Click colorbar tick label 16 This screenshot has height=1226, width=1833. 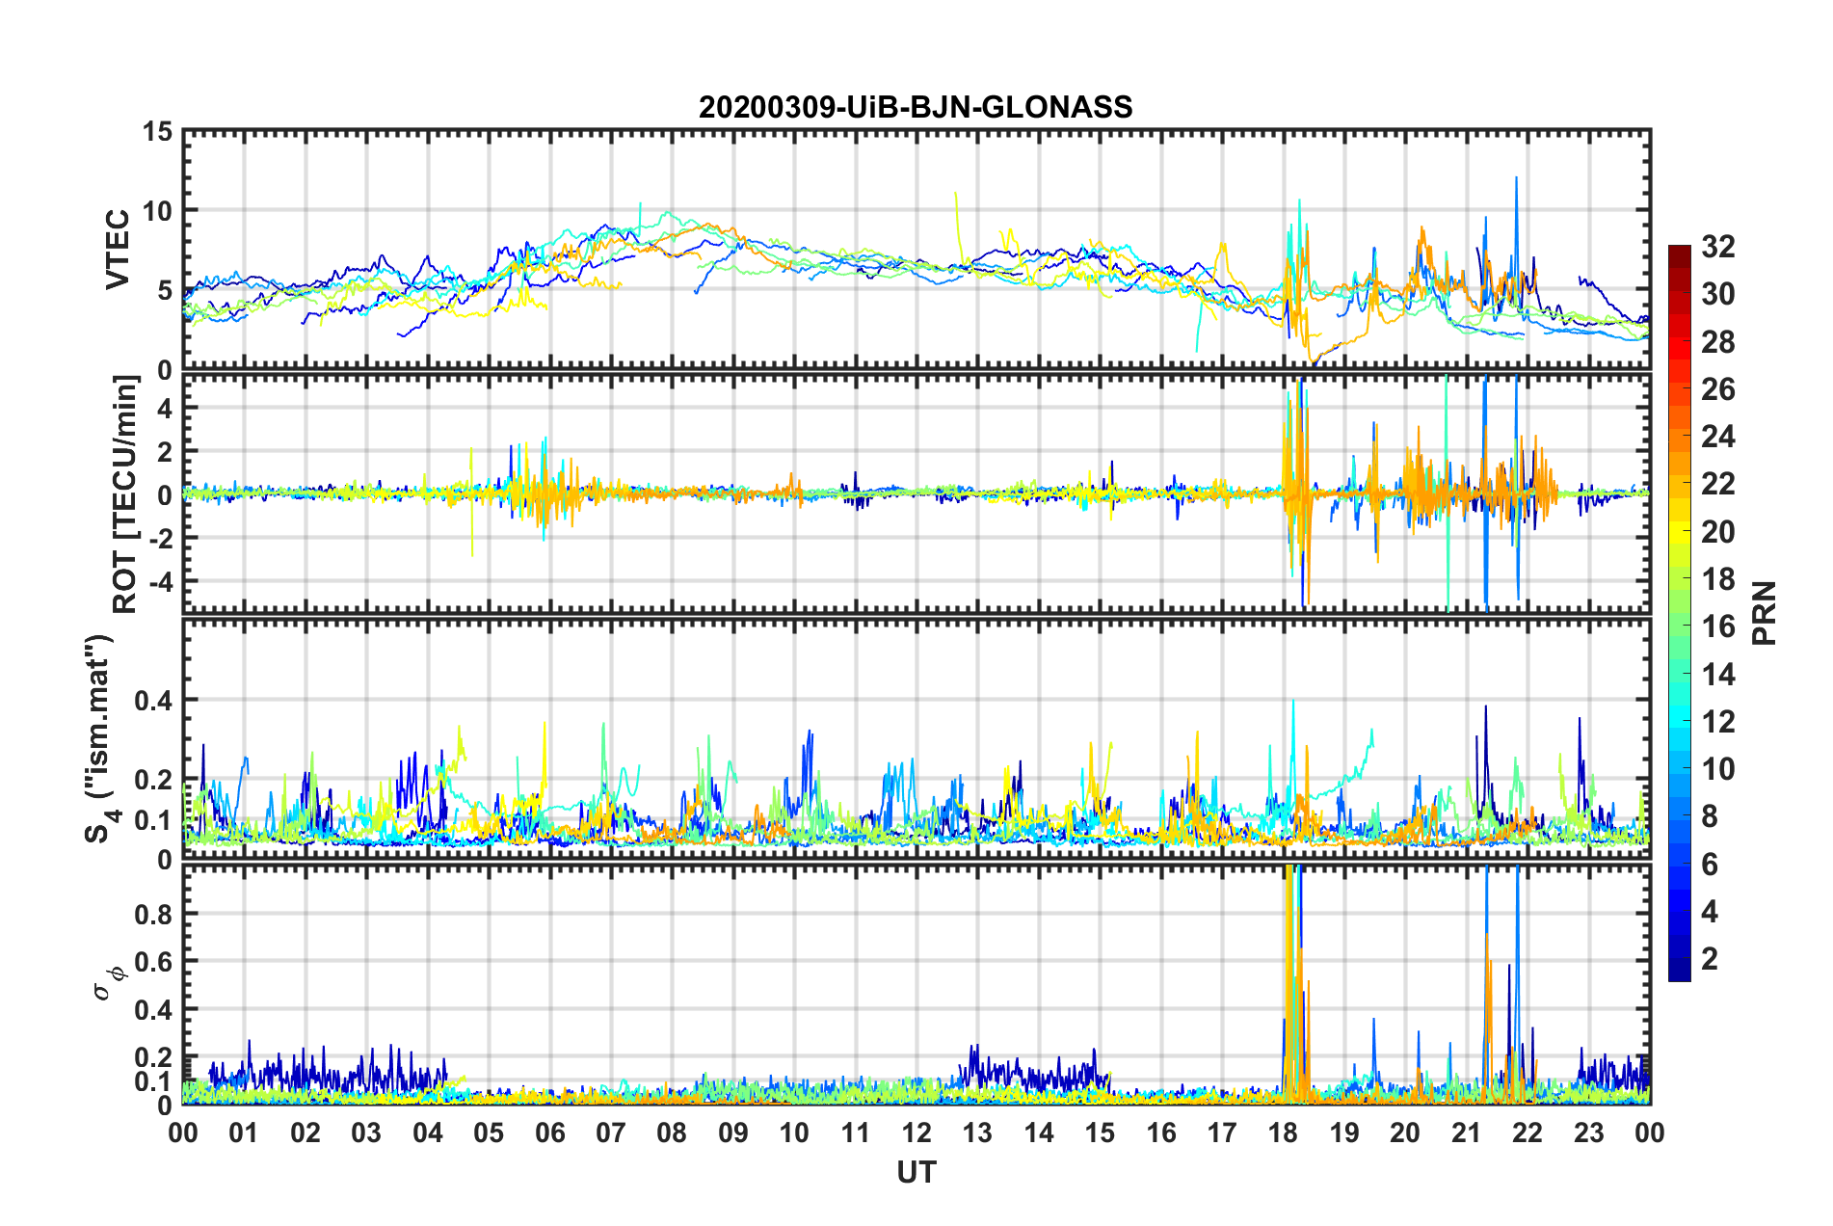click(x=1717, y=626)
